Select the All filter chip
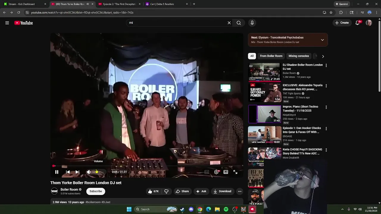 click(x=252, y=56)
